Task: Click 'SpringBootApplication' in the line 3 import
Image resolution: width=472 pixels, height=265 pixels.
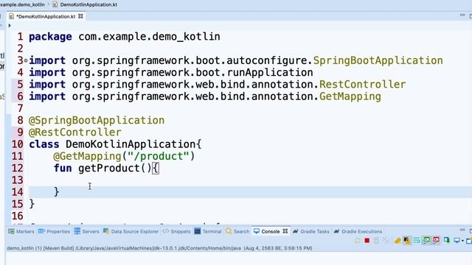Action: click(378, 60)
